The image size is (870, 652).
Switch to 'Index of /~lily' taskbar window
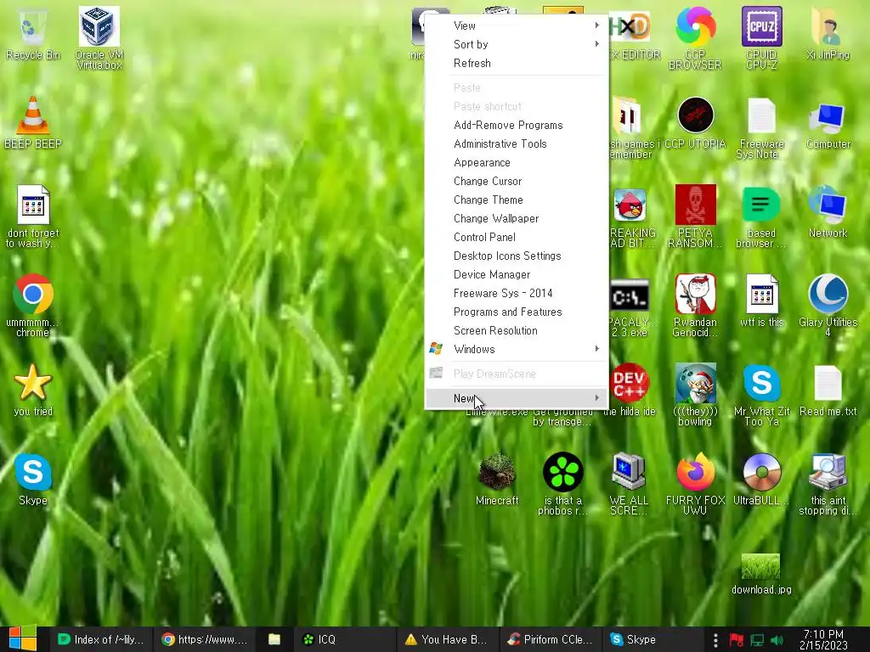[x=100, y=639]
